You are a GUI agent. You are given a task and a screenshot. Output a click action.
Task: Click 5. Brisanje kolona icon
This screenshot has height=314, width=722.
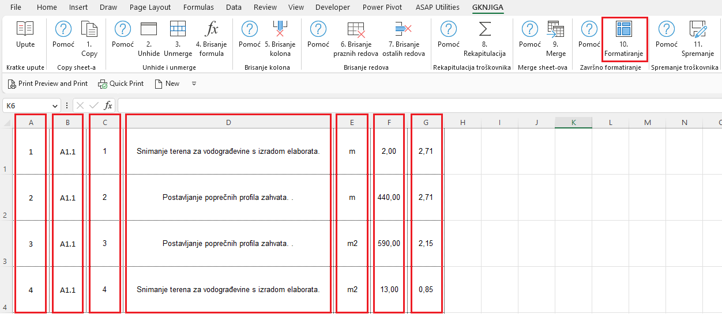[x=280, y=29]
